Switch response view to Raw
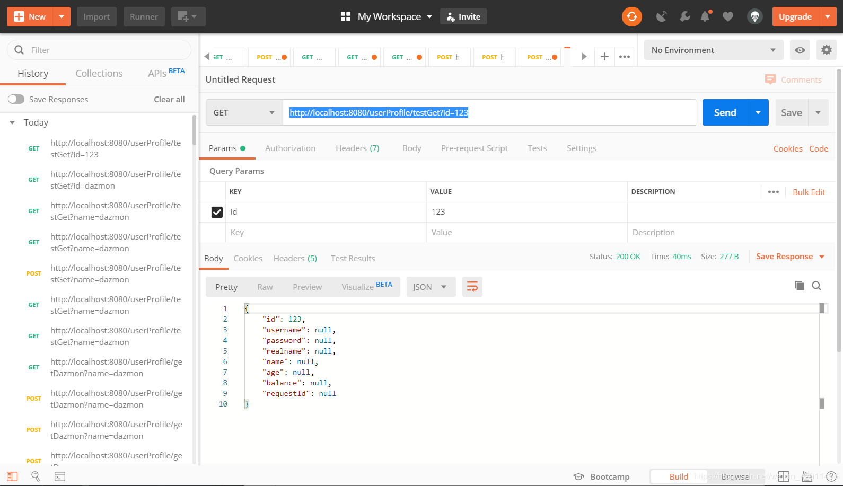Image resolution: width=843 pixels, height=486 pixels. (x=265, y=287)
